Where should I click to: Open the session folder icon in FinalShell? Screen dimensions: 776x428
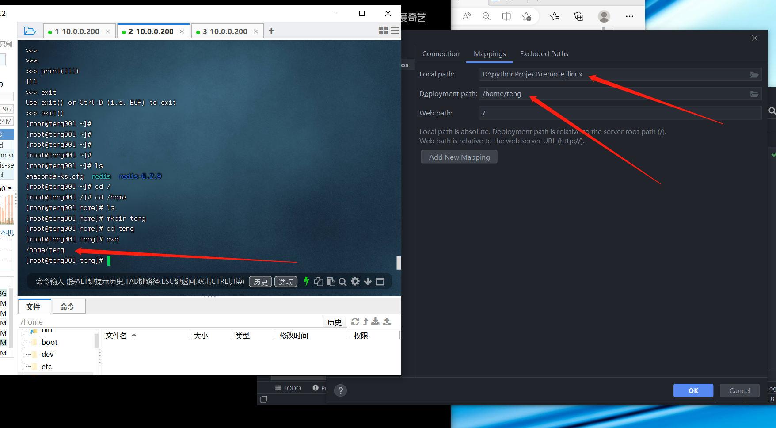30,31
